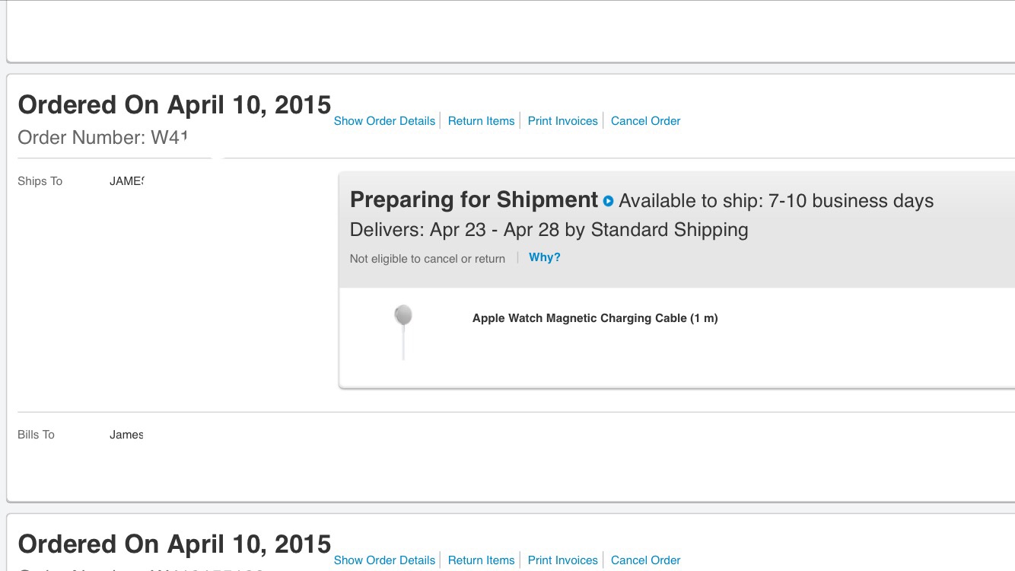Click the Available to ship 7-10 business days text

click(776, 201)
